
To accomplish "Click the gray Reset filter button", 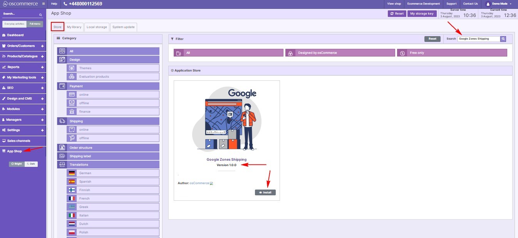I will pyautogui.click(x=433, y=39).
